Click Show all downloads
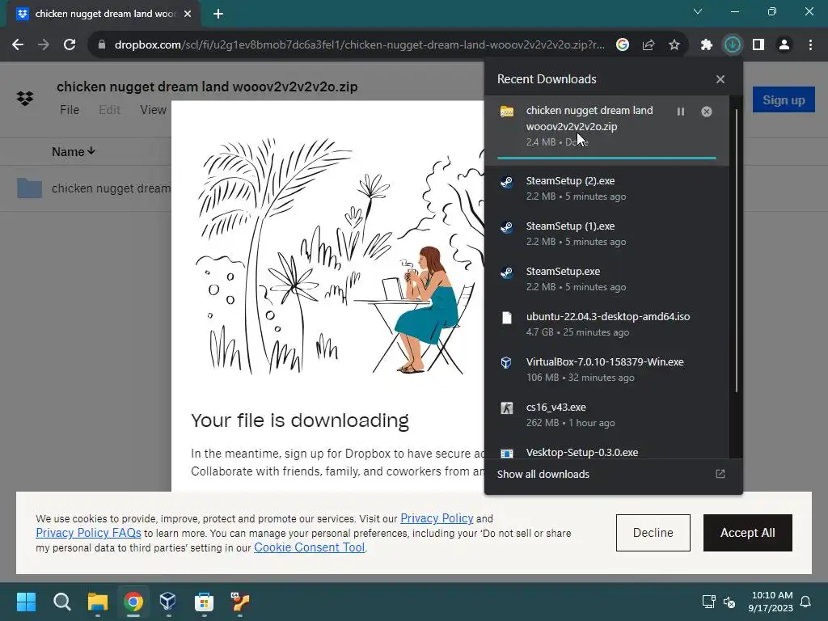Viewport: 828px width, 621px height. pos(543,474)
